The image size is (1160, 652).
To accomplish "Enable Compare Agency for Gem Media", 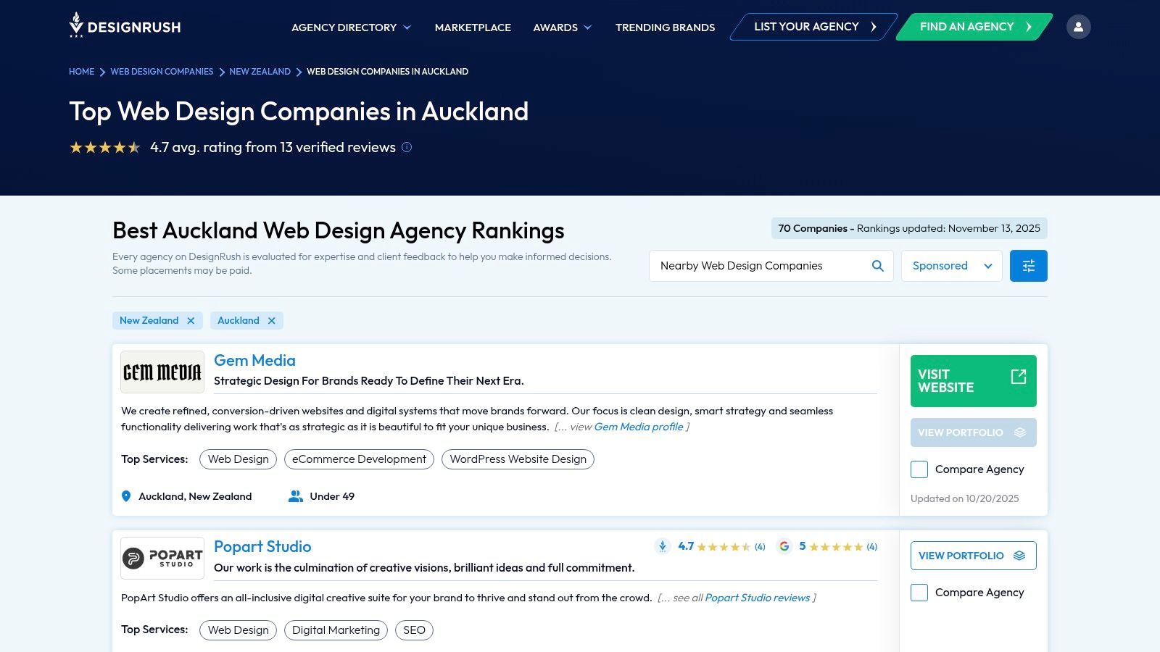I will point(919,469).
